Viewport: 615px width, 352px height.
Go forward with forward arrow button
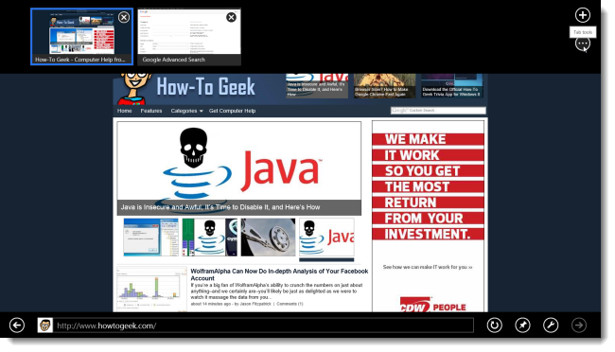coord(579,325)
